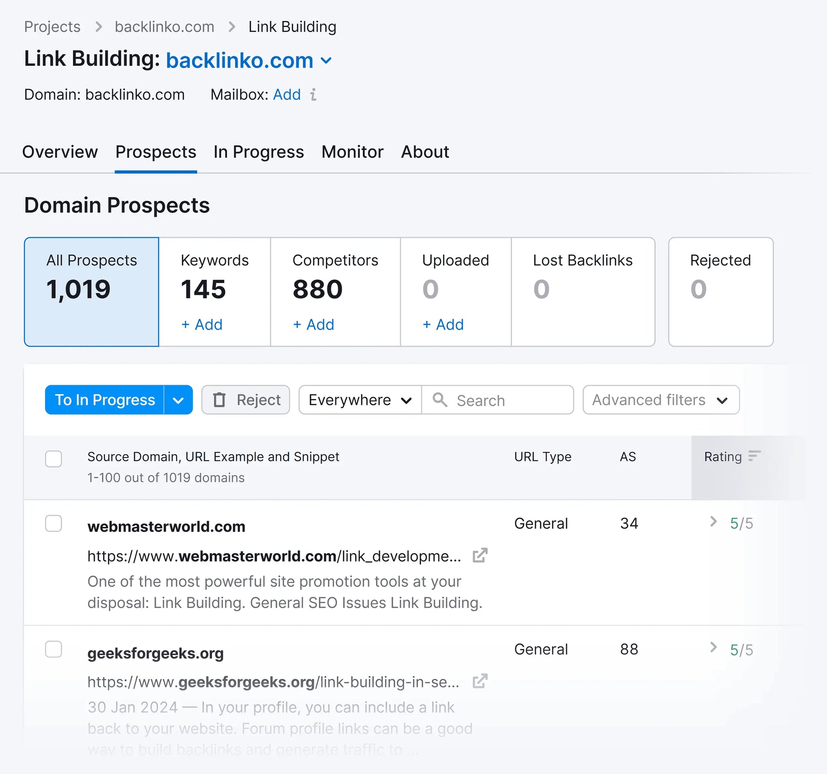The image size is (827, 774).
Task: Open the Everywhere search scope dropdown
Action: pyautogui.click(x=360, y=400)
